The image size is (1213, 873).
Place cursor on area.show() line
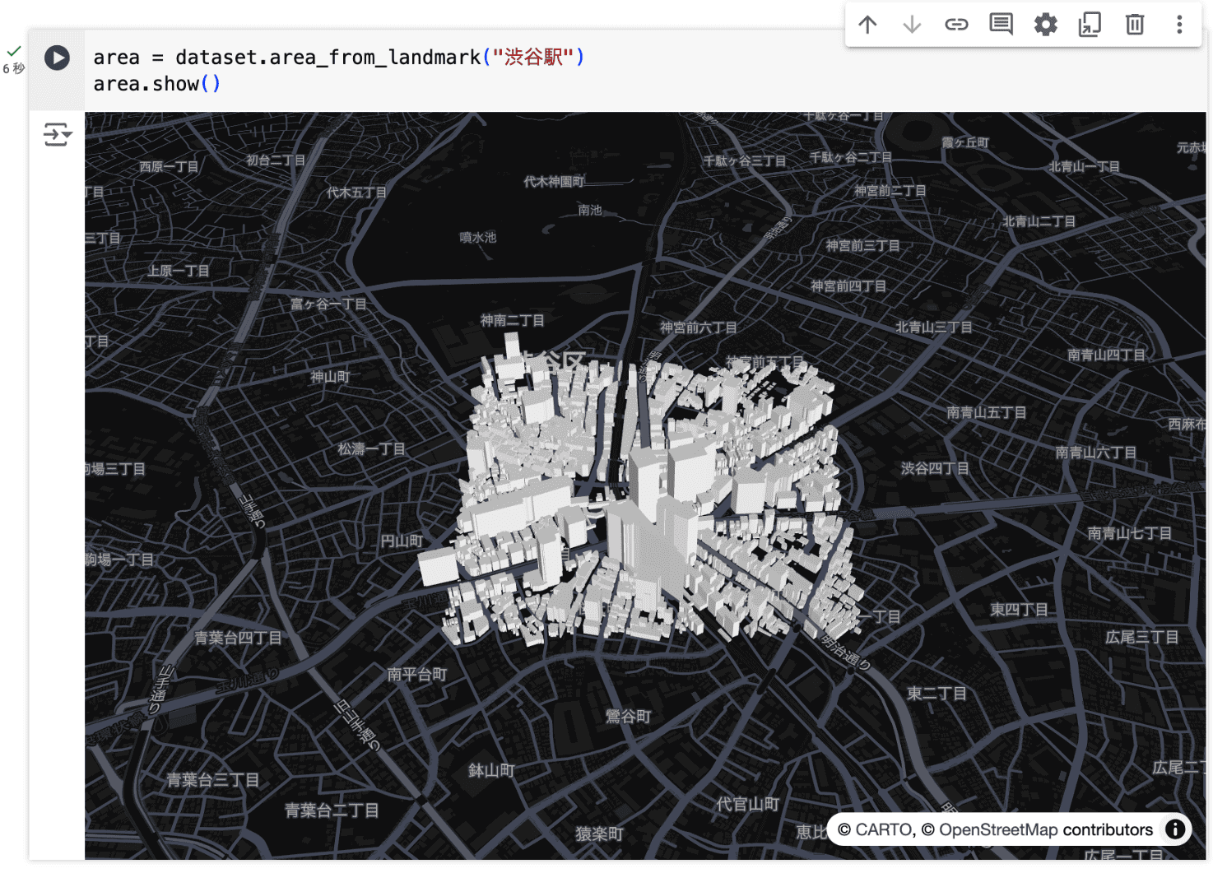pyautogui.click(x=156, y=84)
